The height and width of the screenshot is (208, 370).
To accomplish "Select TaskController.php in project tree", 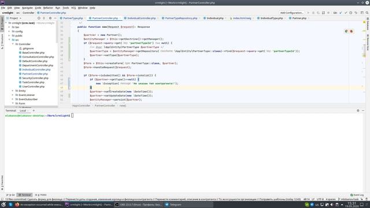I will click(32, 82).
